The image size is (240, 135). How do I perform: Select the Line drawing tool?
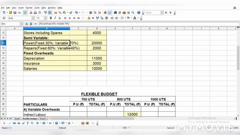pos(10,123)
